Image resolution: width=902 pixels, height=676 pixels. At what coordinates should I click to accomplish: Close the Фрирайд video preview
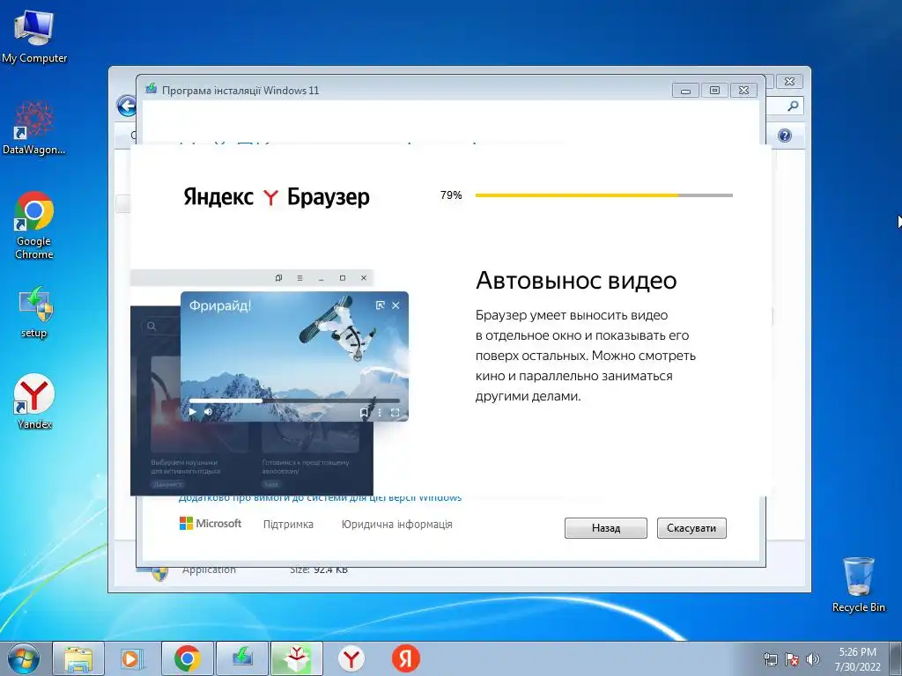point(396,305)
